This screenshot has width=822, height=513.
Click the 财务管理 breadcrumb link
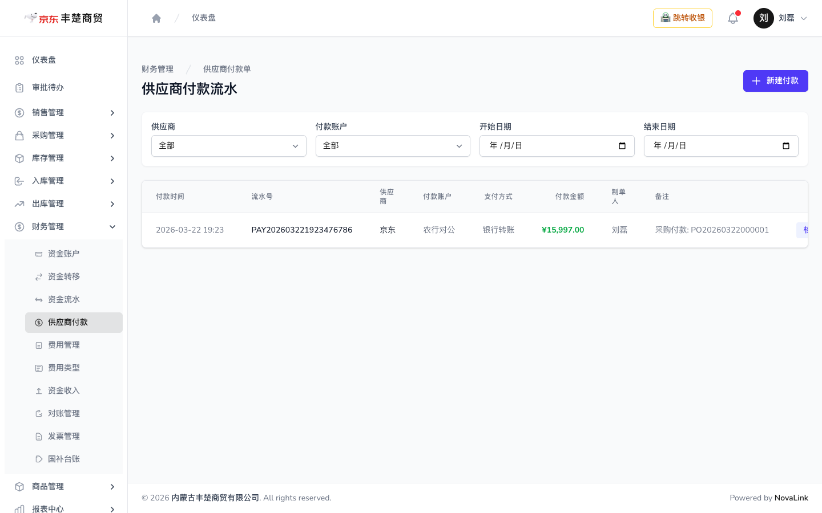click(x=158, y=69)
